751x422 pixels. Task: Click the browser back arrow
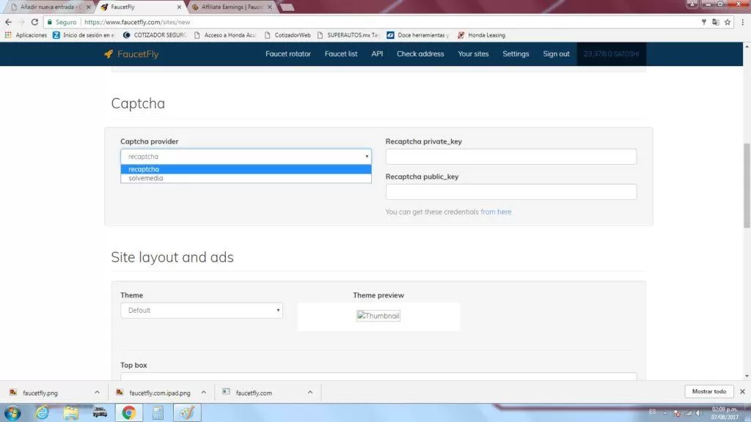click(x=8, y=22)
